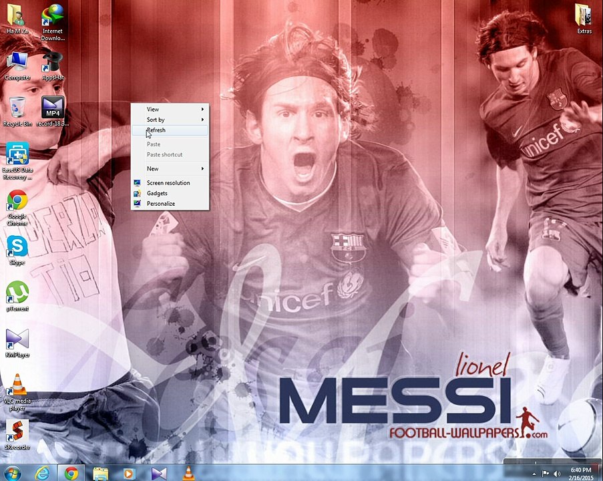The height and width of the screenshot is (481, 603).
Task: Launch the AppsHat shortcut
Action: [53, 65]
